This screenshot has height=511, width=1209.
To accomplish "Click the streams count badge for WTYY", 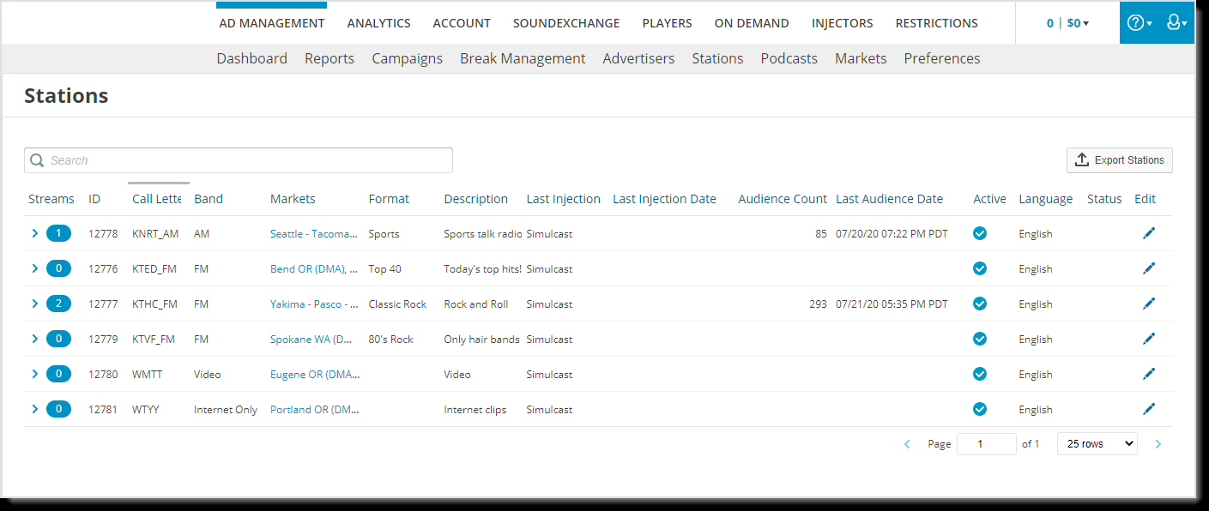I will coord(58,409).
